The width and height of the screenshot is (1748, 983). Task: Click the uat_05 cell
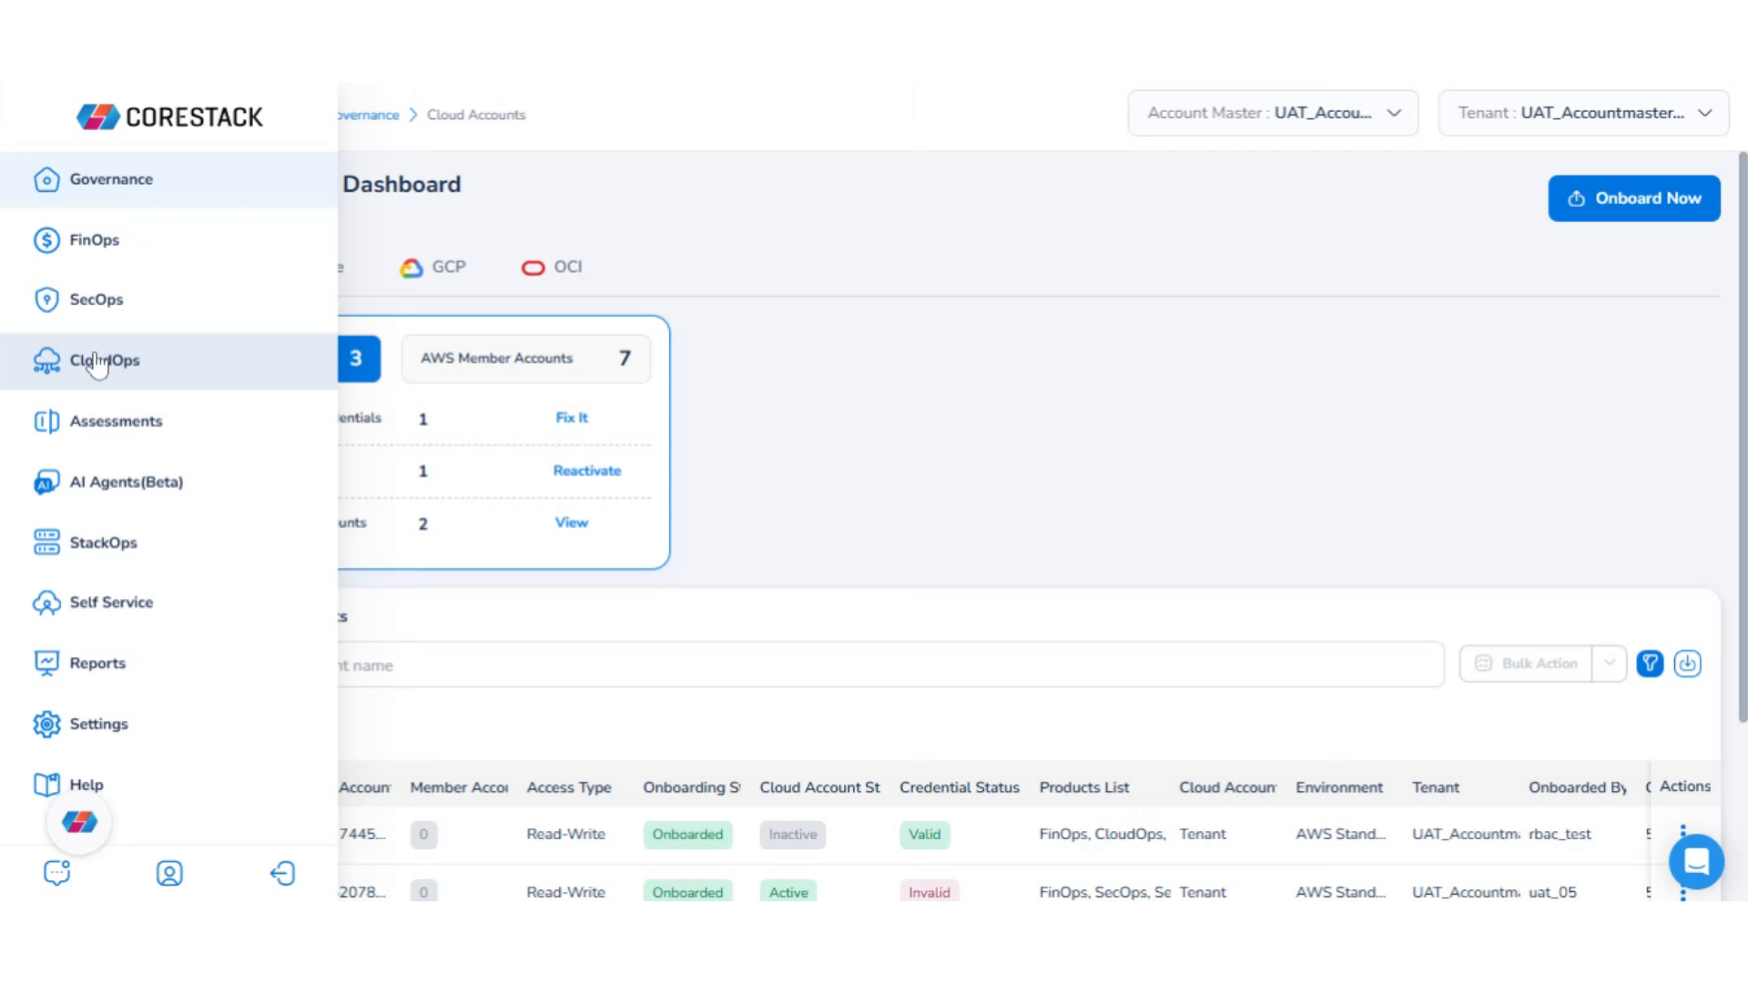(1552, 893)
